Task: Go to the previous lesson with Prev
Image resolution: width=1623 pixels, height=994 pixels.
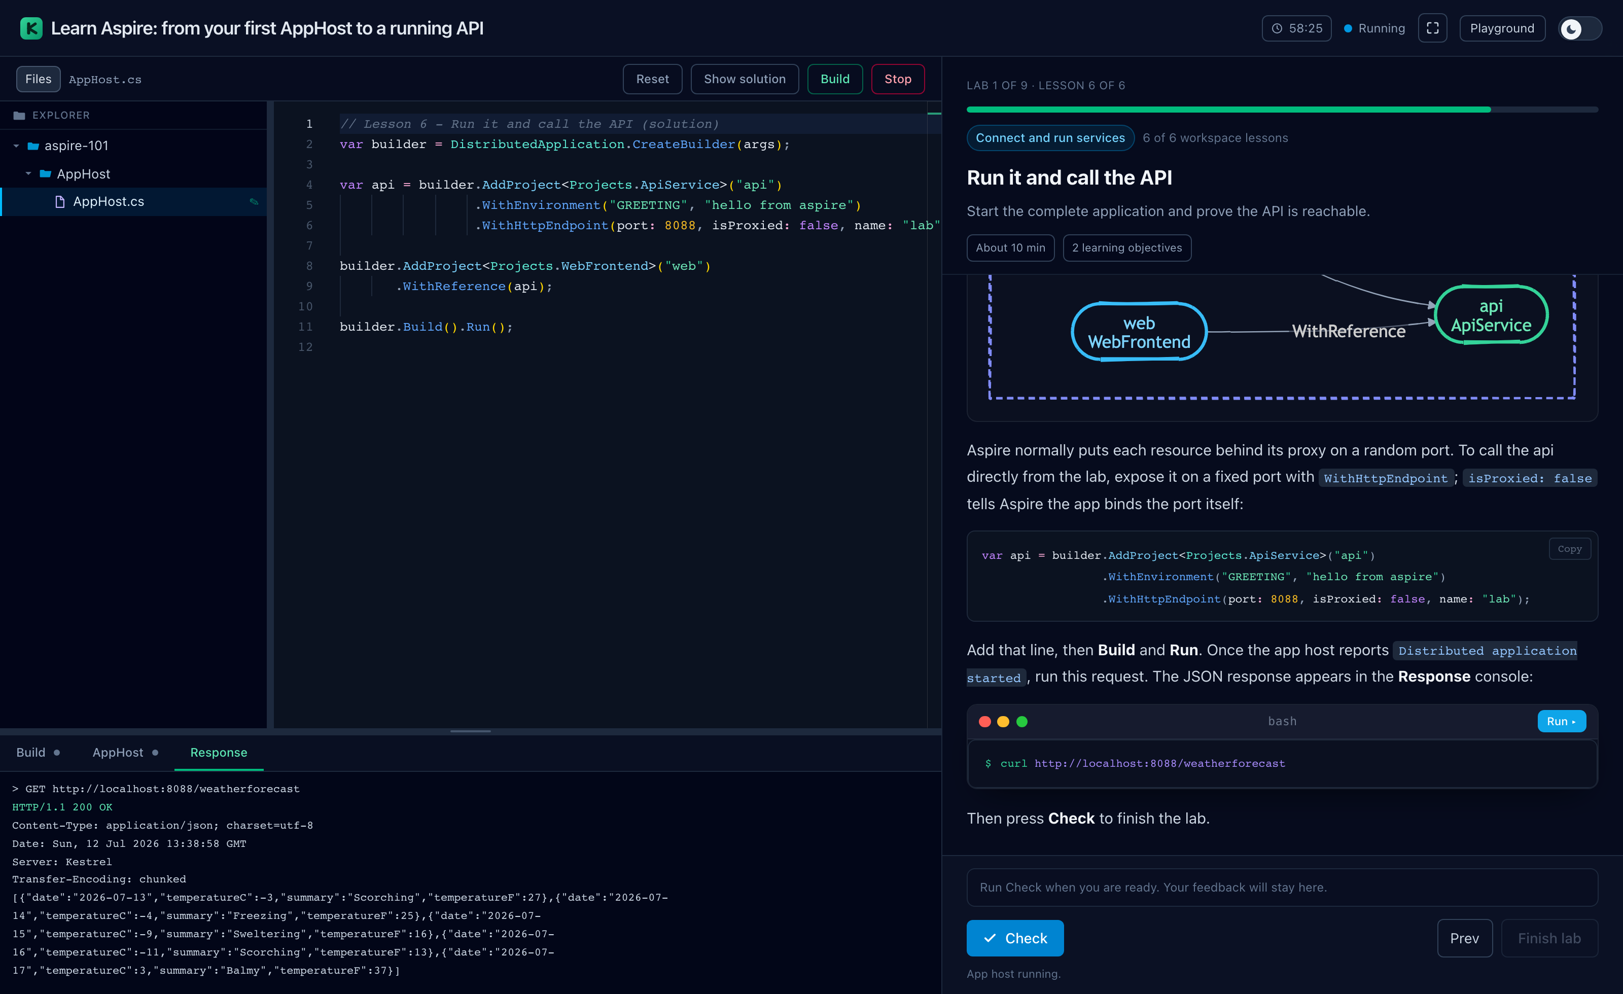Action: 1464,938
